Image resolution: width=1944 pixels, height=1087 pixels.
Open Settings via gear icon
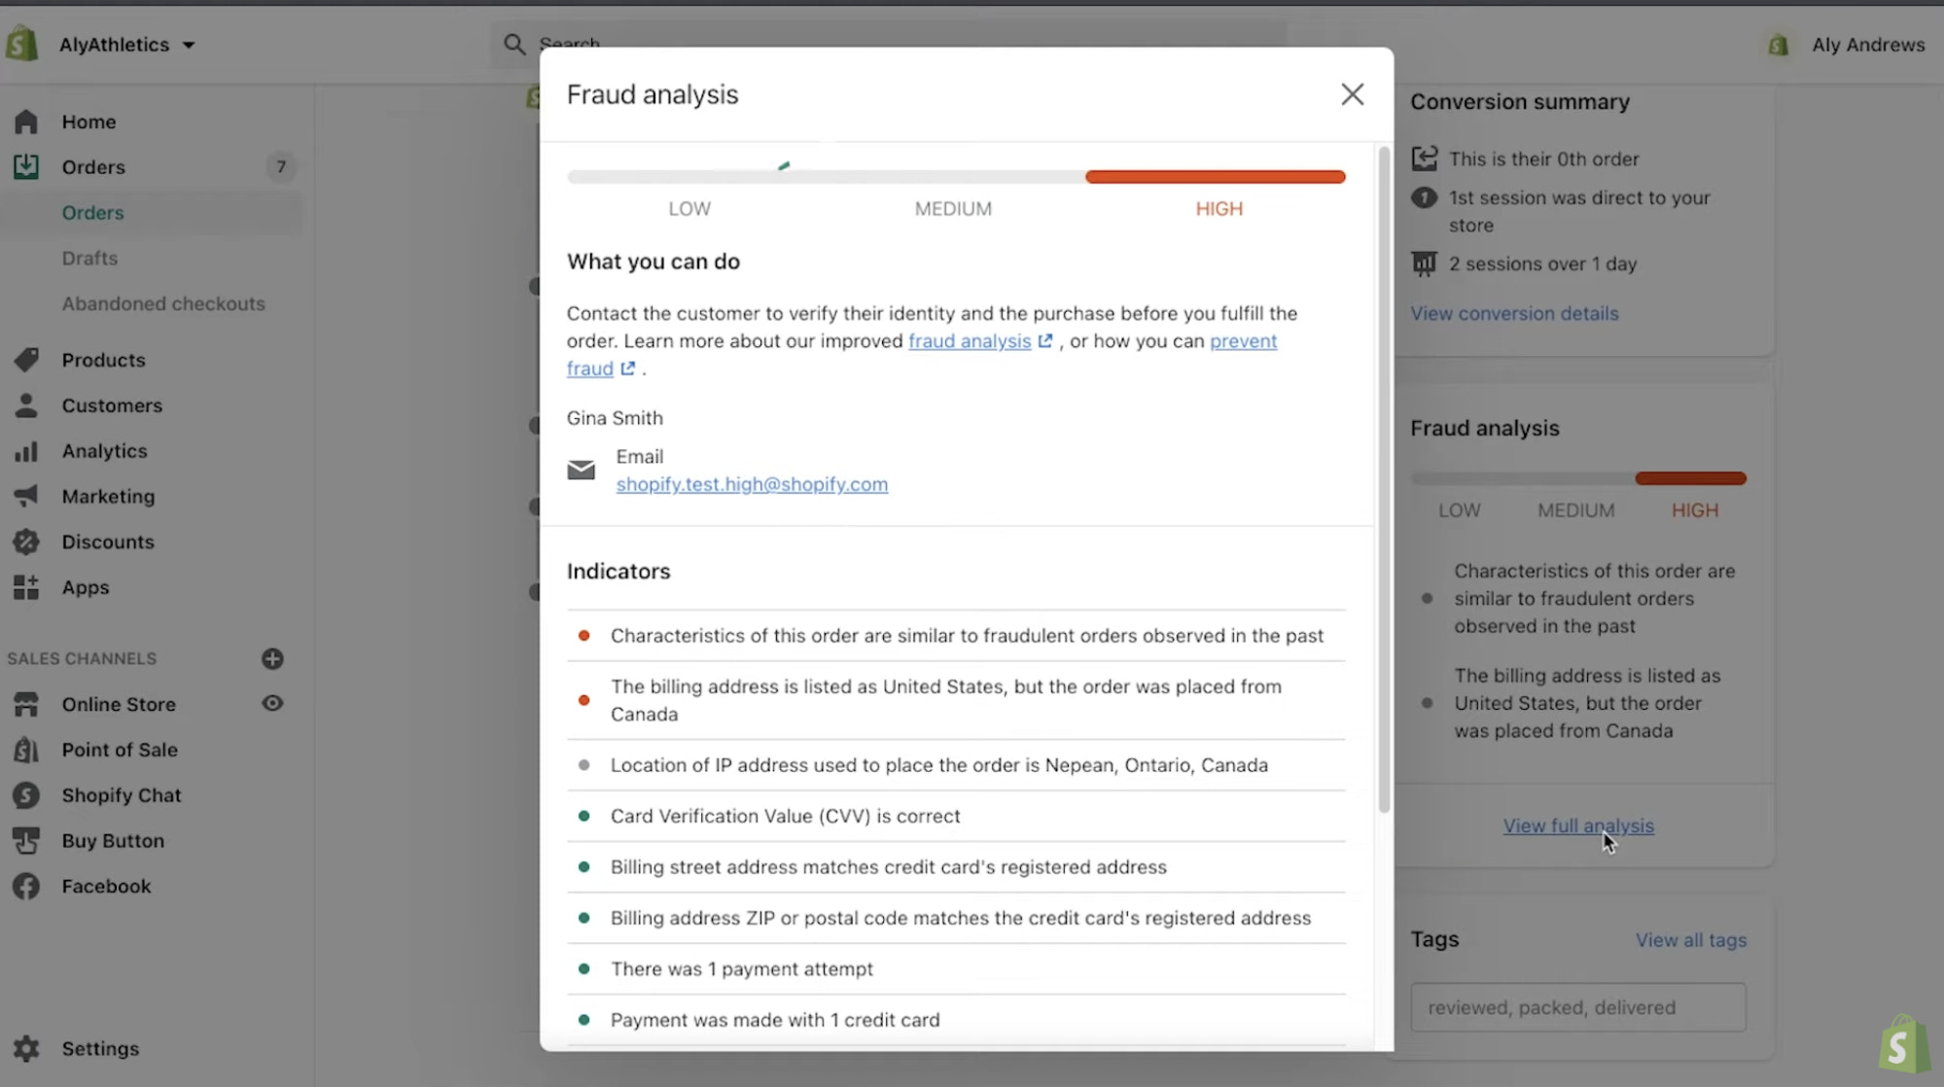coord(26,1048)
